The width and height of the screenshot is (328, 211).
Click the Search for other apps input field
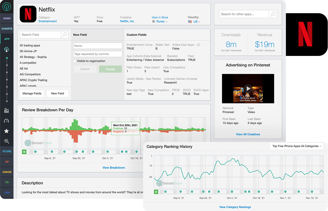244,14
